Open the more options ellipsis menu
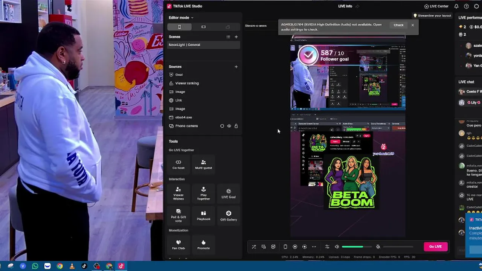Image resolution: width=482 pixels, height=271 pixels. tap(314, 247)
